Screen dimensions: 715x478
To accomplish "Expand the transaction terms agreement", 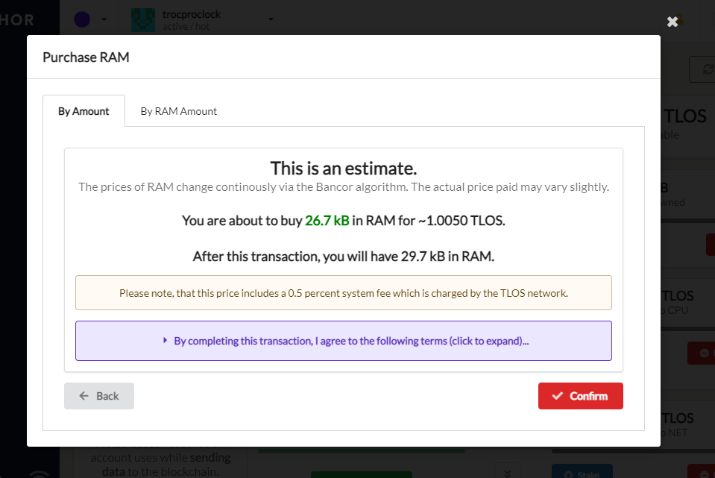I will [344, 341].
